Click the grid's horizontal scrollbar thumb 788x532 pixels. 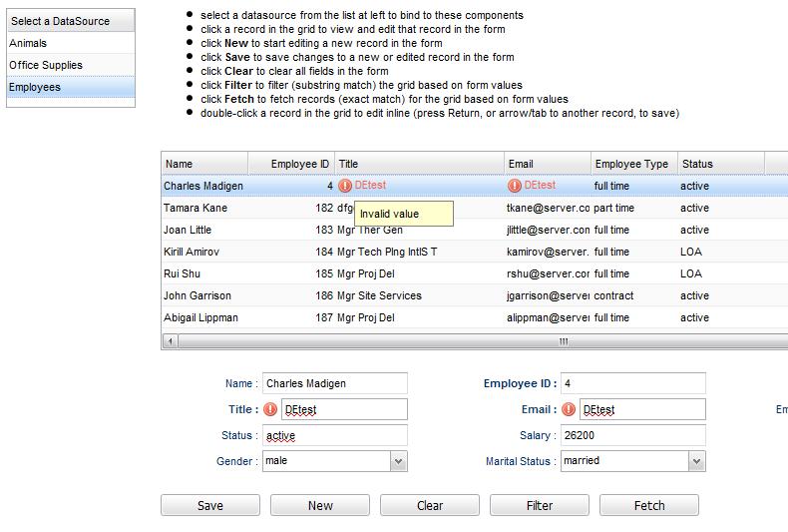click(x=564, y=341)
